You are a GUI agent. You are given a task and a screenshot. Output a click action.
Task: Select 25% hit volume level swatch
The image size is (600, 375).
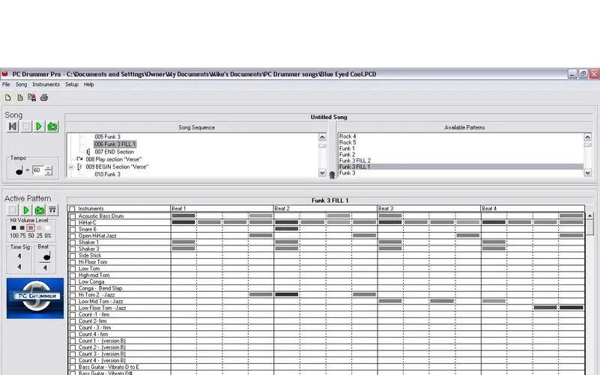click(39, 228)
